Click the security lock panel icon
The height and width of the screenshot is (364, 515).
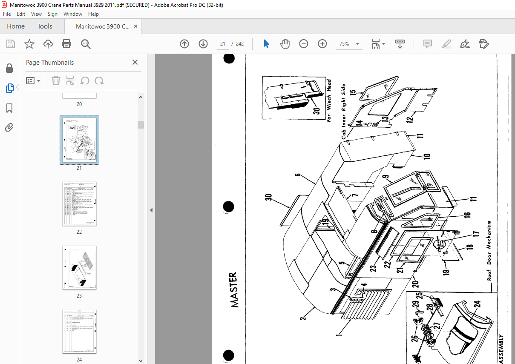(9, 68)
